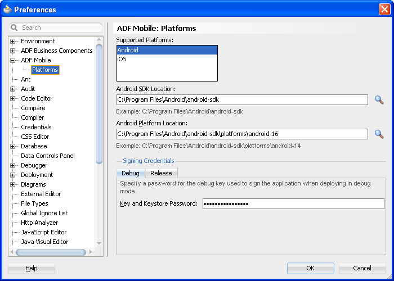This screenshot has width=394, height=281.
Task: Click the Android Platform Location text field
Action: pyautogui.click(x=242, y=134)
